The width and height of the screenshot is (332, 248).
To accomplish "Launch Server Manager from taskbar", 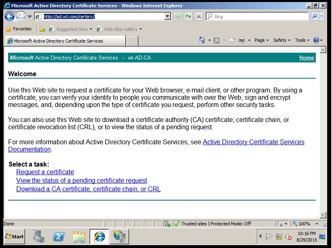I will click(39, 237).
